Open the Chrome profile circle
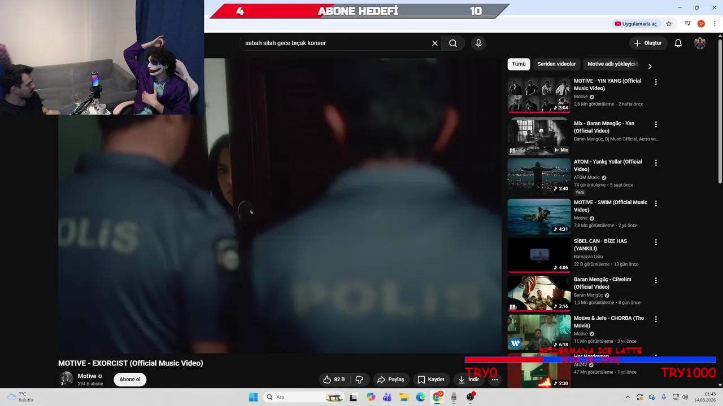The image size is (723, 406). (x=701, y=24)
